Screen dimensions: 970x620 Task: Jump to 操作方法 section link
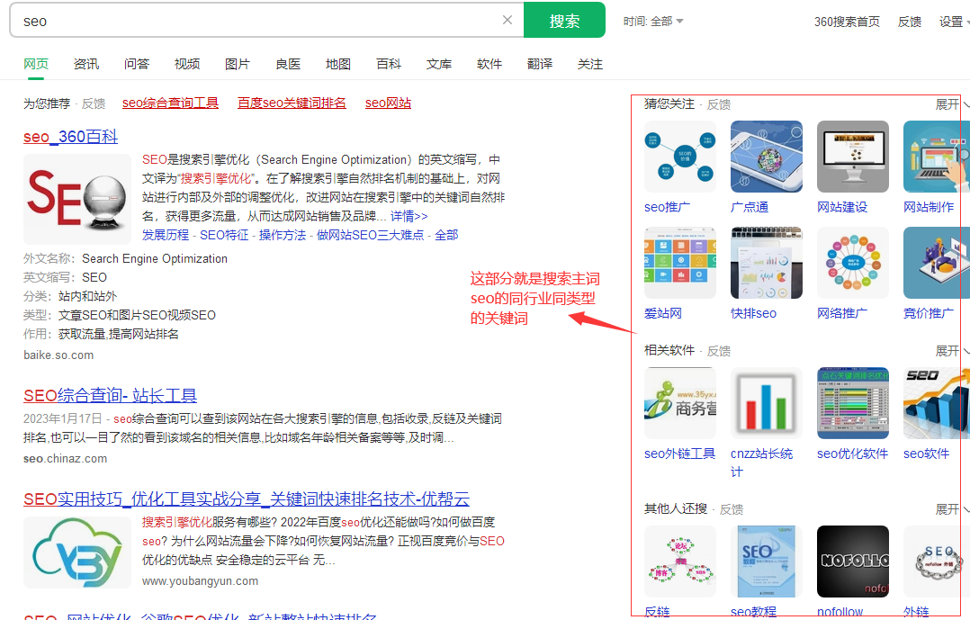(283, 235)
